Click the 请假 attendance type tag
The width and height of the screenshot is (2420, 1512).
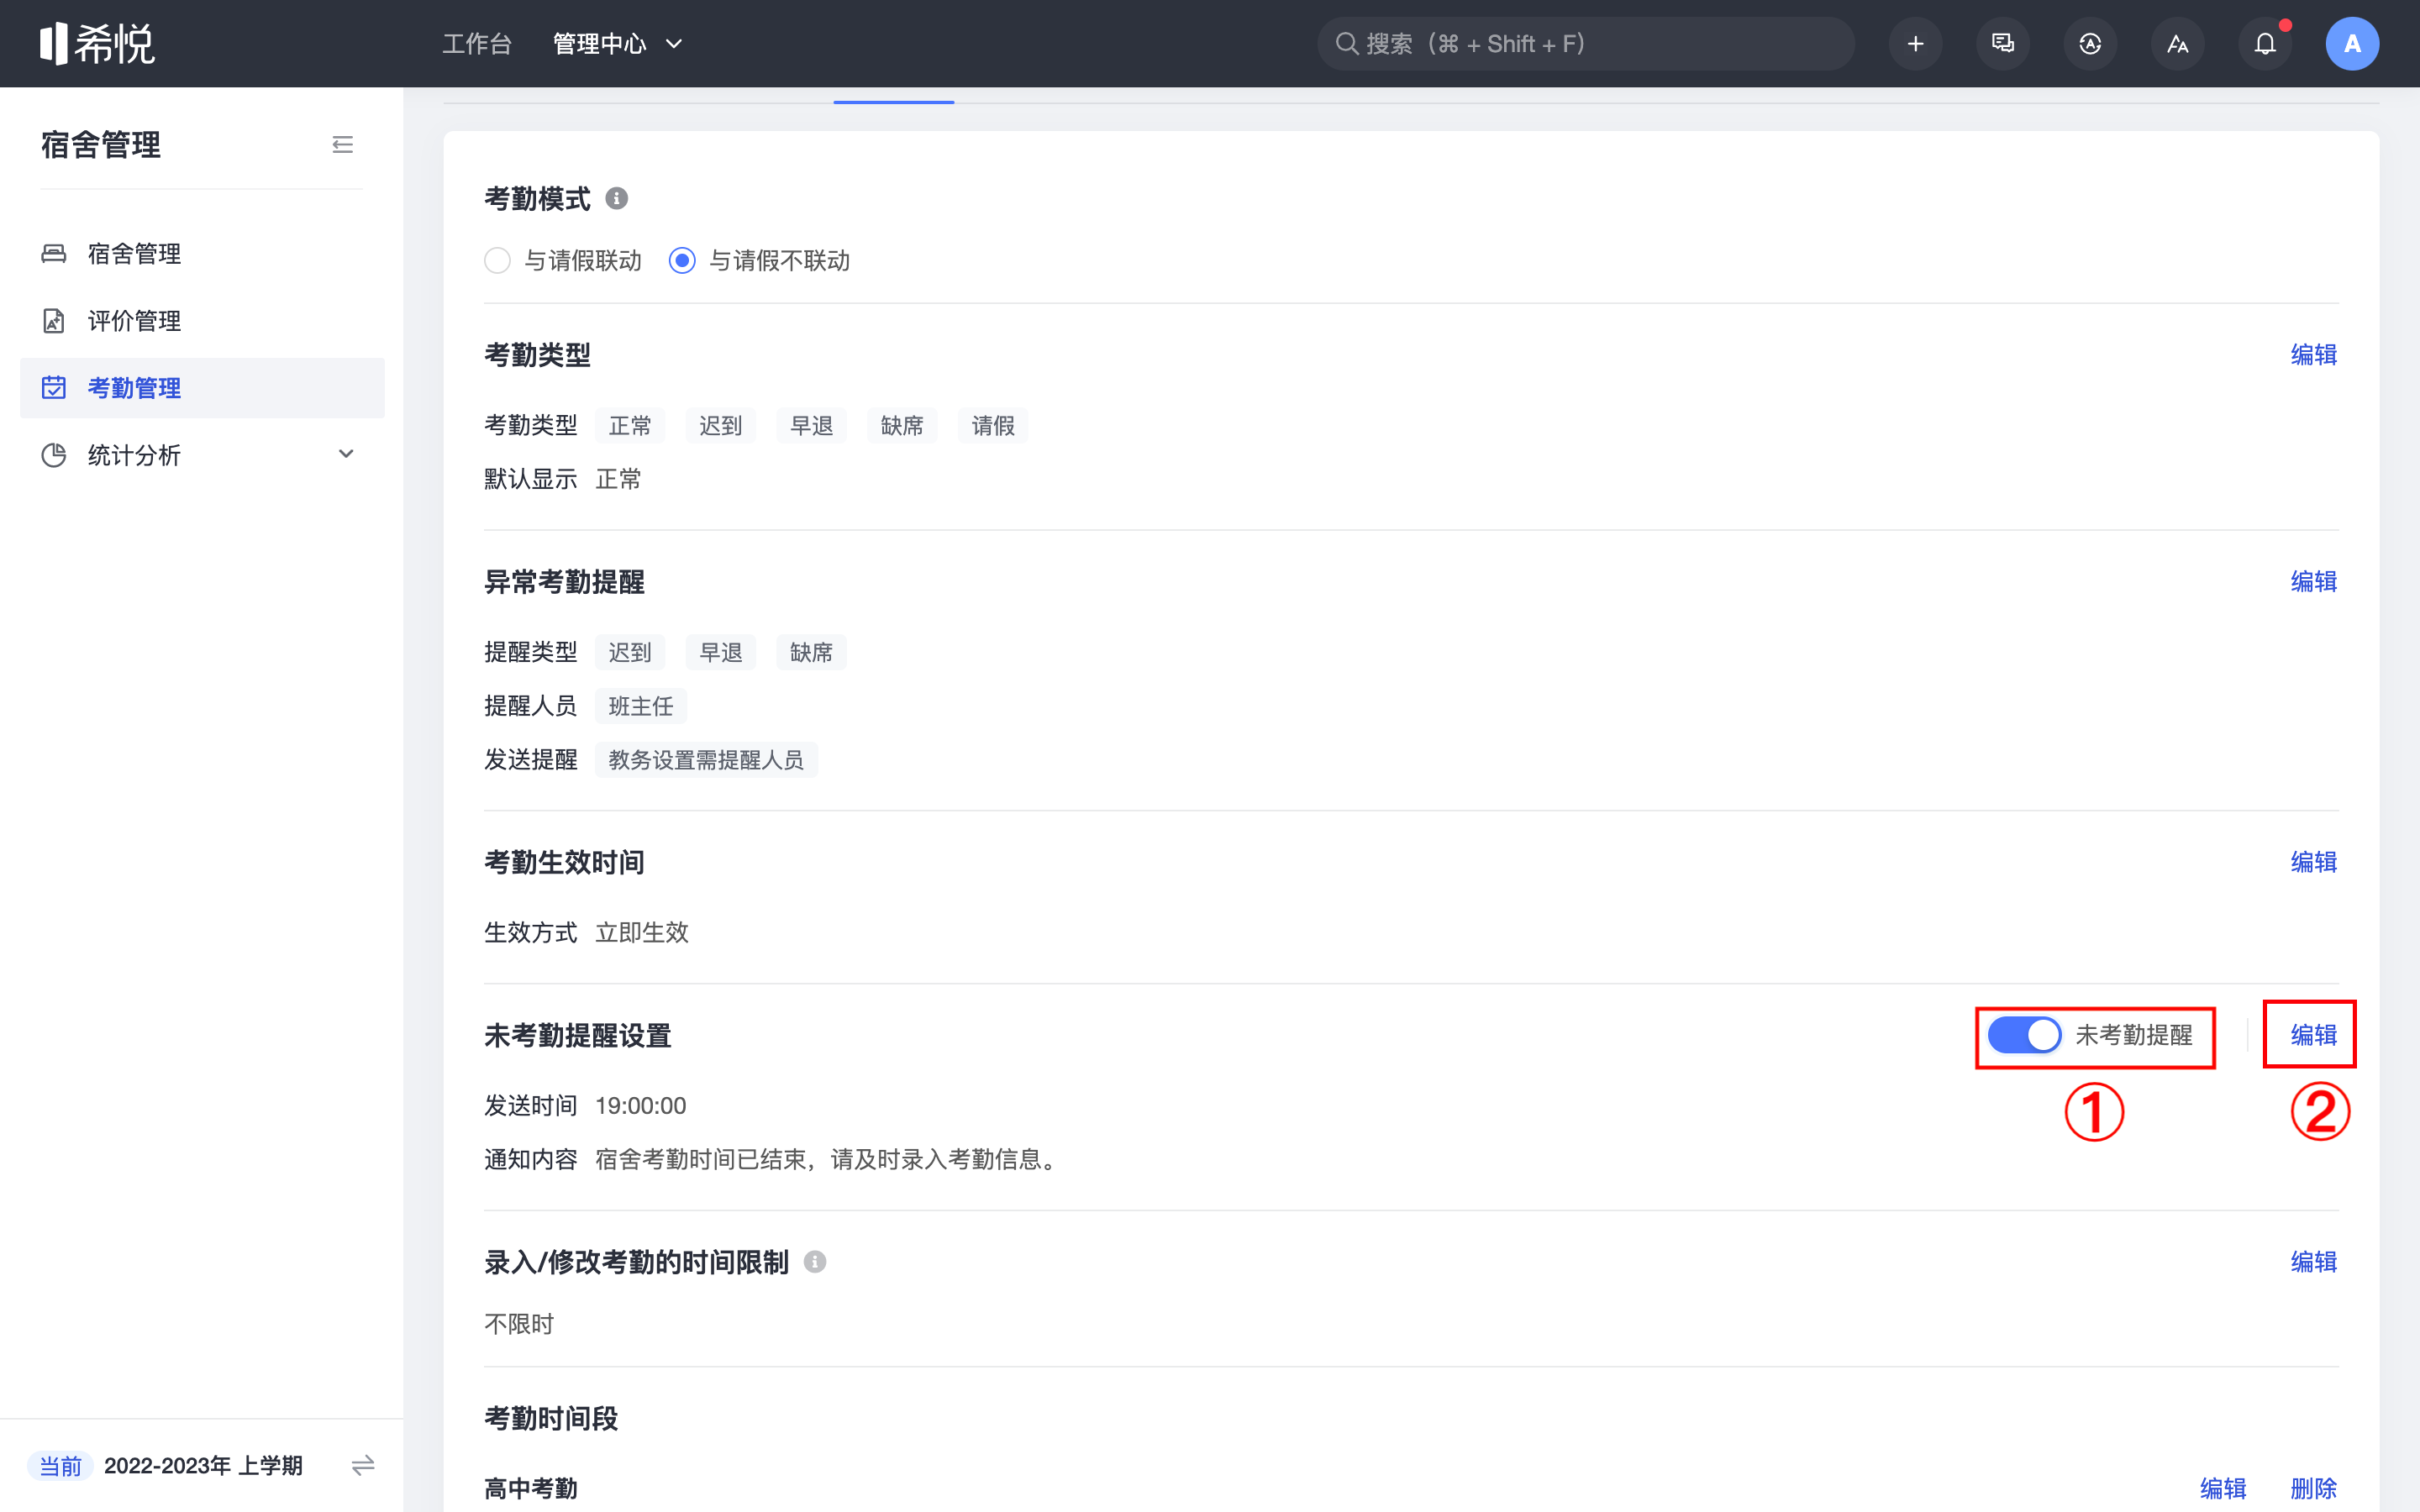993,426
